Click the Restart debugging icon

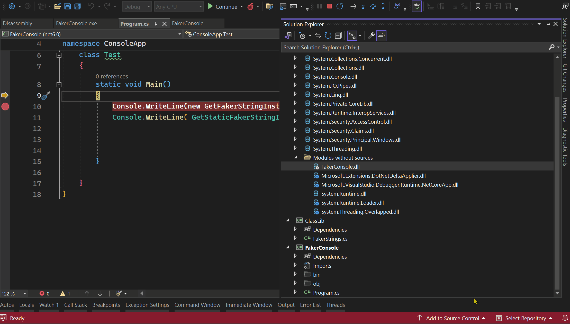pyautogui.click(x=340, y=6)
